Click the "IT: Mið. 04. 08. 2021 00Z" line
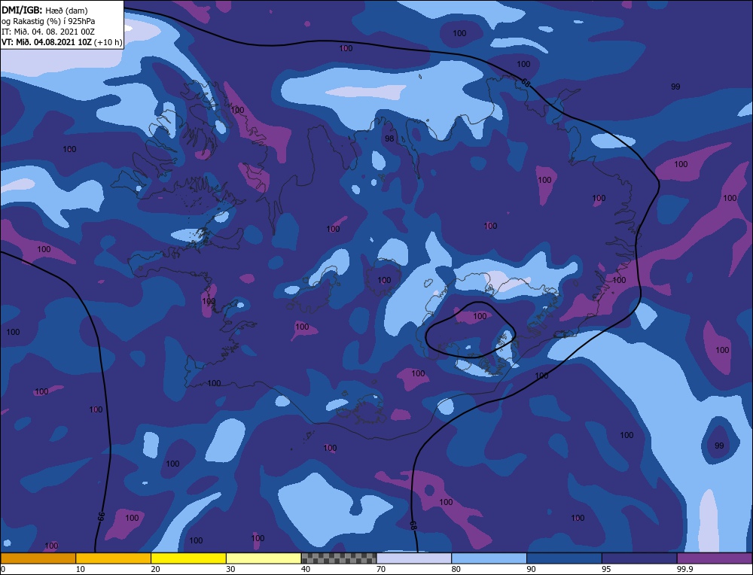This screenshot has width=753, height=575. [48, 32]
